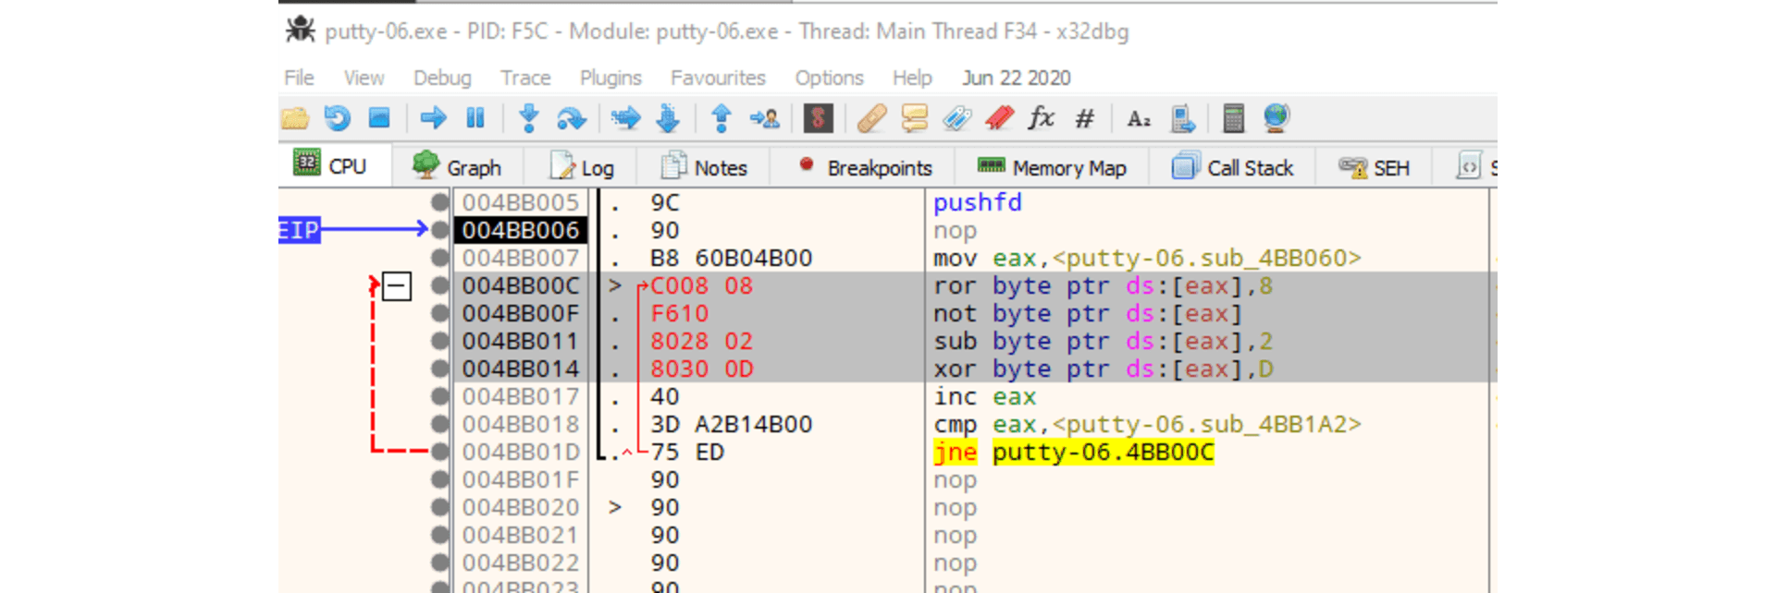
Task: Toggle breakpoint at address 004BB01D
Action: pos(440,452)
